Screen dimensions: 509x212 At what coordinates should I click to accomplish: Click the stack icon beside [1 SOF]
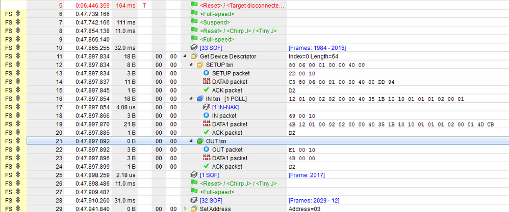(x=194, y=175)
